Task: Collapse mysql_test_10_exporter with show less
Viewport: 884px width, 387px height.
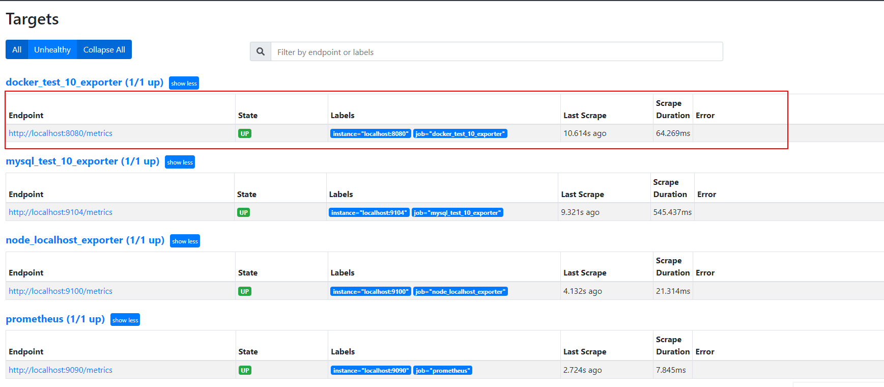Action: tap(180, 162)
